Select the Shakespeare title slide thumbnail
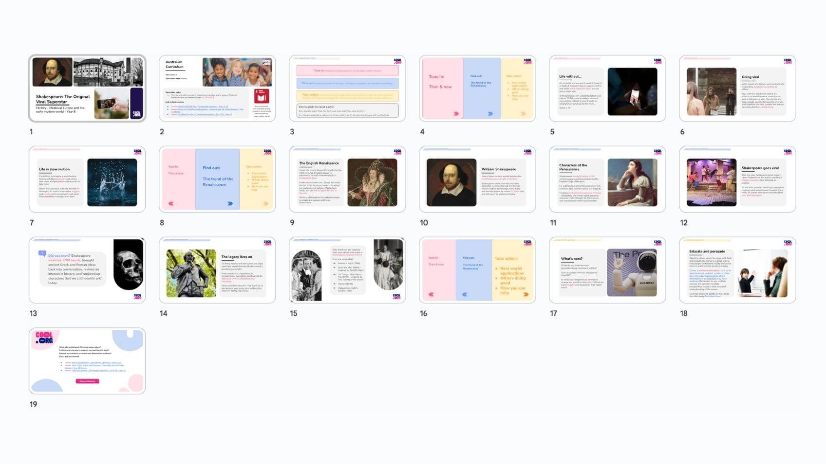Screen dimensions: 826x464 point(87,88)
